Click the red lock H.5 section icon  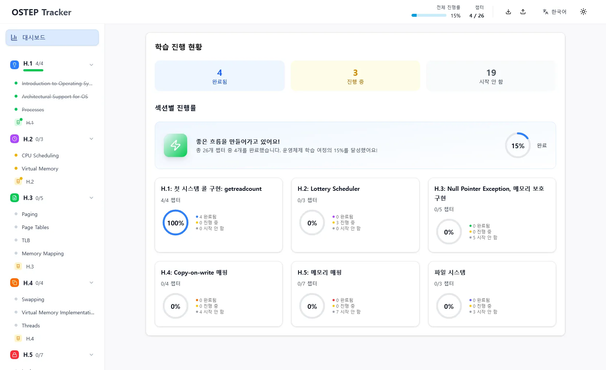click(15, 355)
